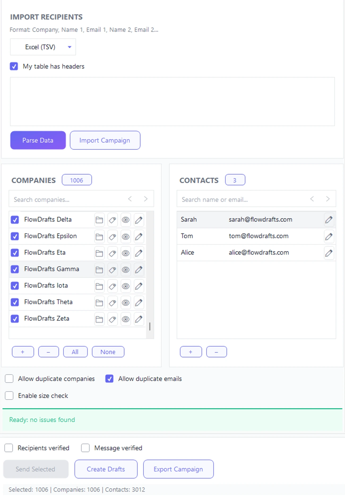
Task: Go to previous contact search result
Action: (x=312, y=199)
